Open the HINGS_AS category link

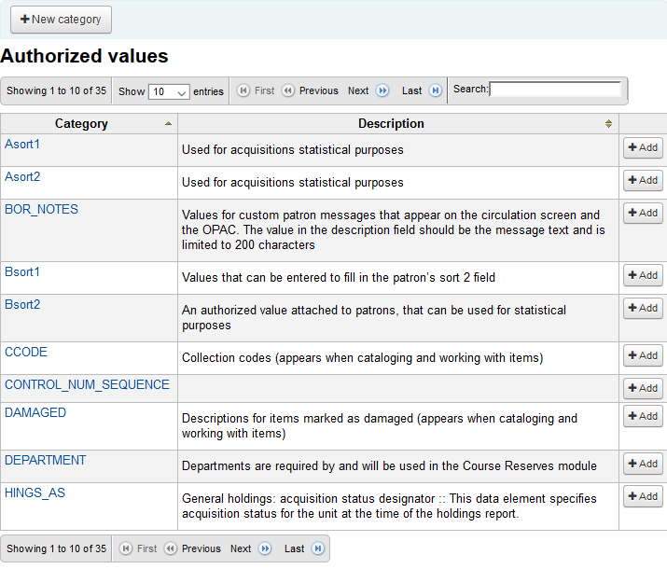click(x=35, y=493)
